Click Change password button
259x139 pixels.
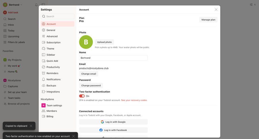click(91, 85)
